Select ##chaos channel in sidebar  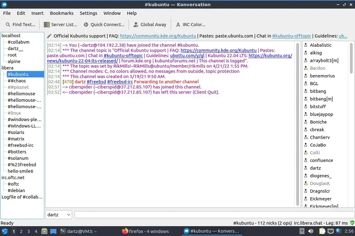tap(17, 81)
